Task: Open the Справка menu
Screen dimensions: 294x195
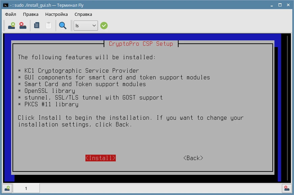Action: (x=83, y=14)
